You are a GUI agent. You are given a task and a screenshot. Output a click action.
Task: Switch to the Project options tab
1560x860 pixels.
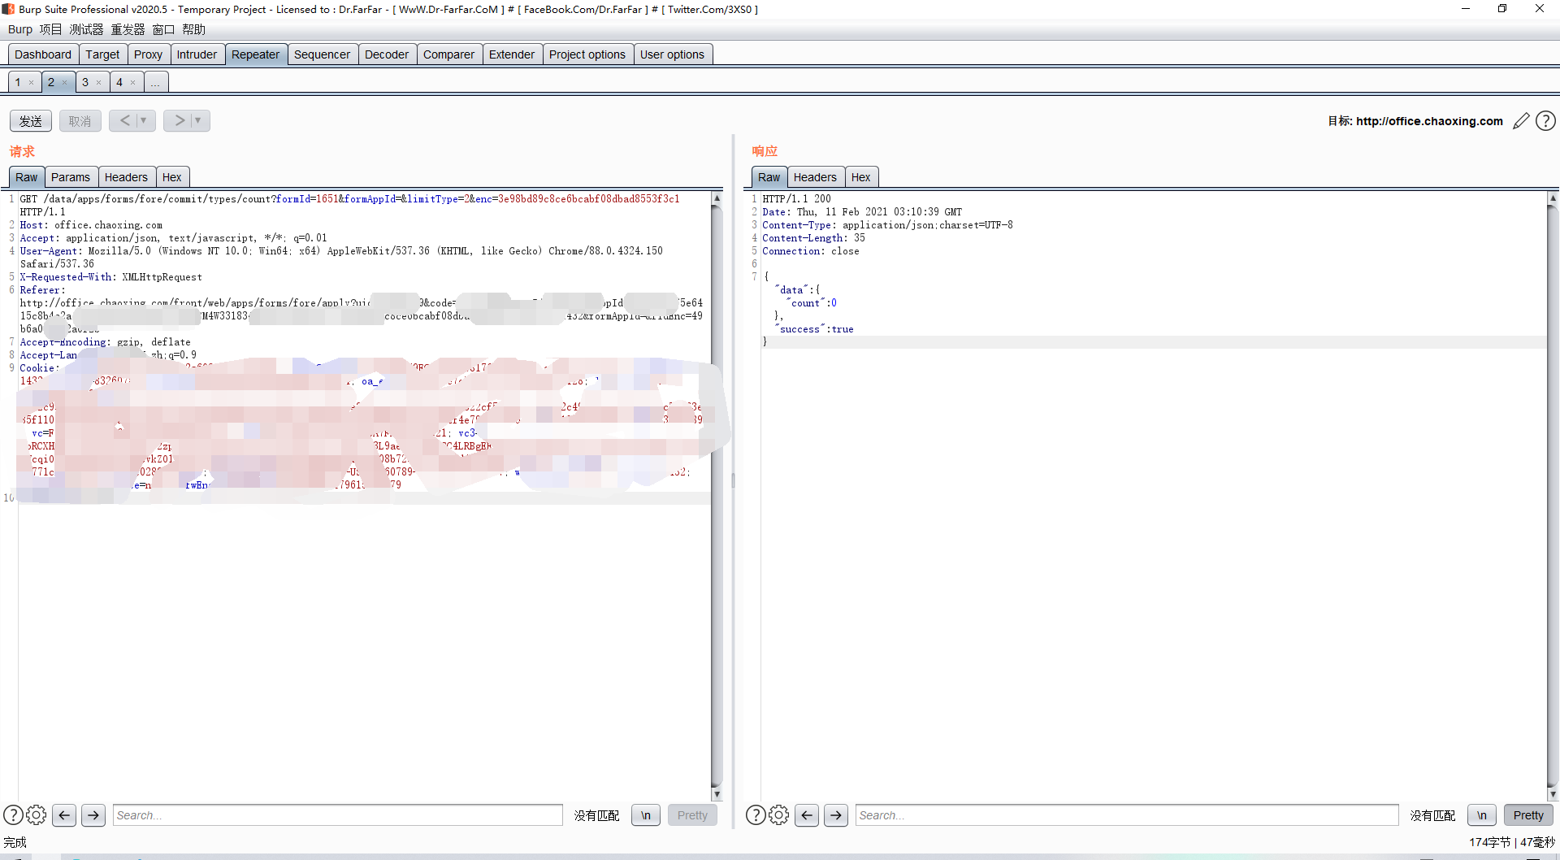tap(587, 54)
